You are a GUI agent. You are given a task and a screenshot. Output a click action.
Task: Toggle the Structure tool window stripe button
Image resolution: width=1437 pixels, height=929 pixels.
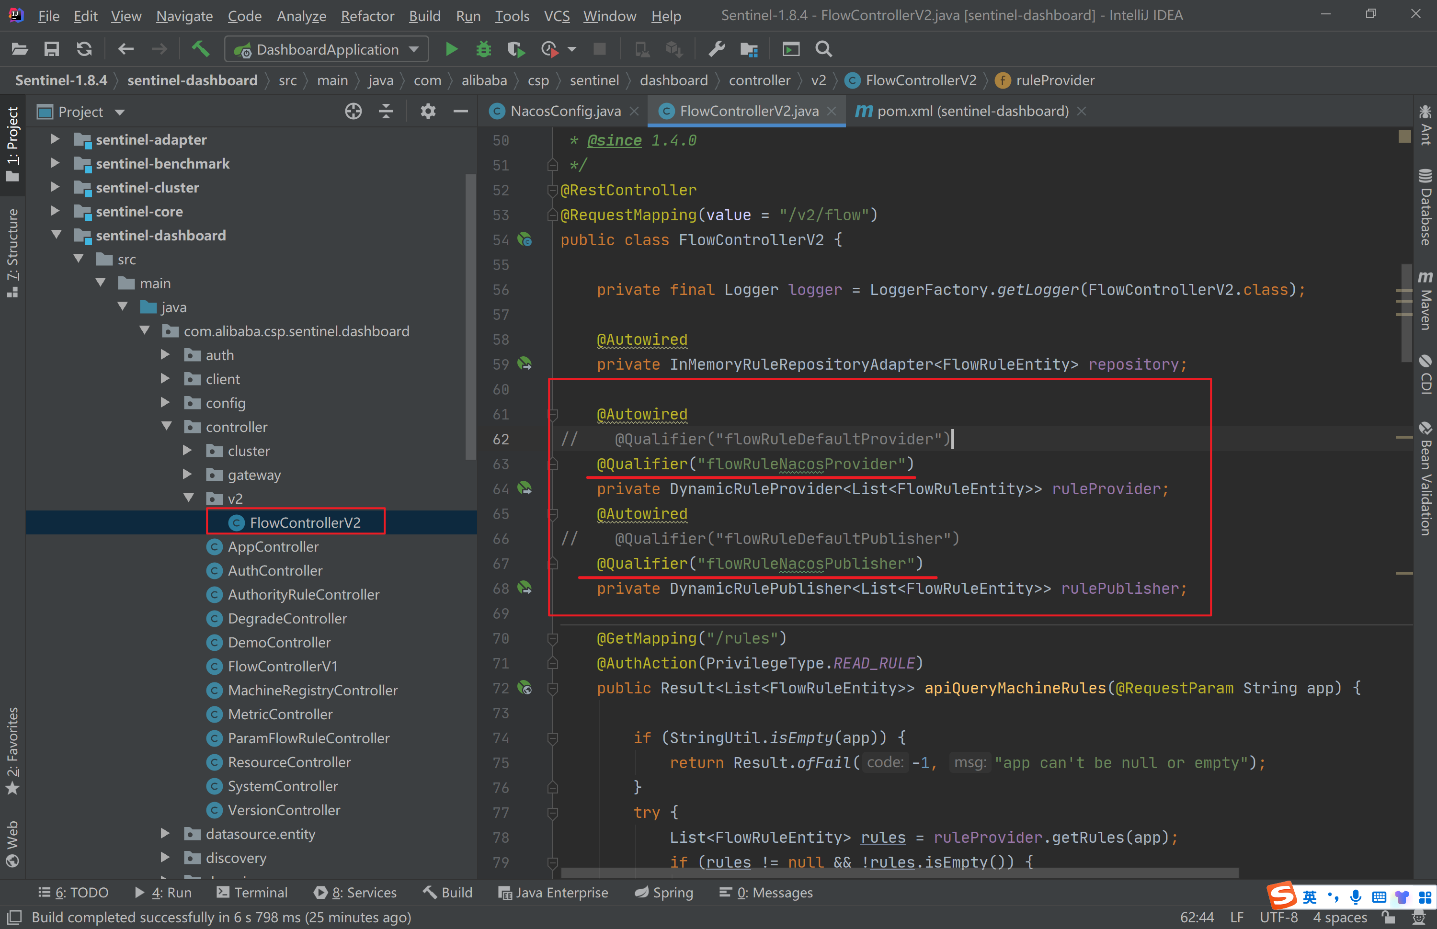12,253
